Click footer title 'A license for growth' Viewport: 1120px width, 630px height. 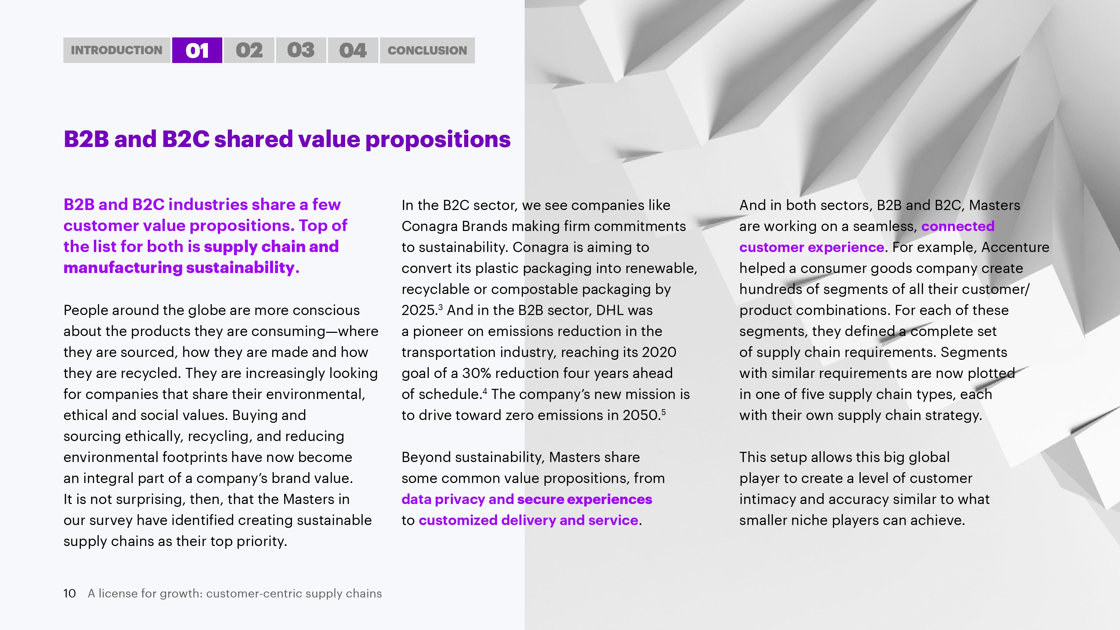point(235,594)
